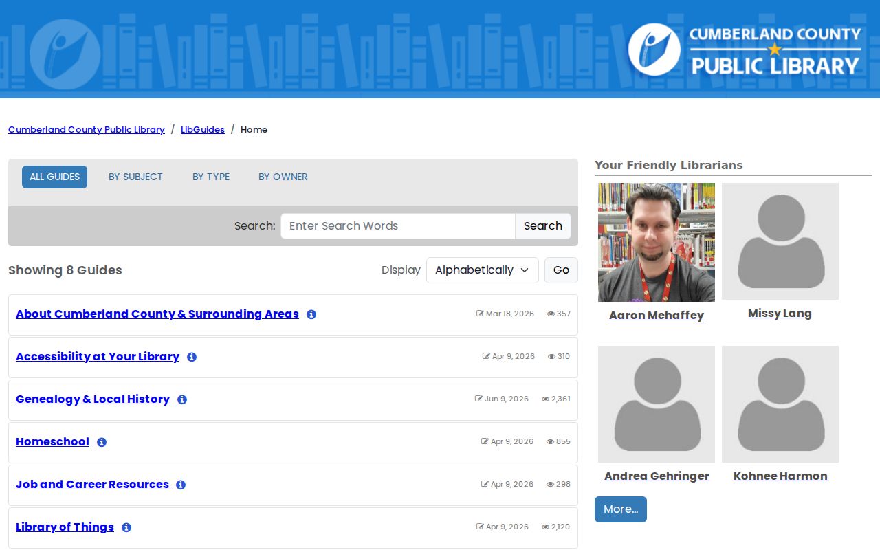The width and height of the screenshot is (880, 550).
Task: Click info icon beside Library of Things
Action: click(126, 527)
